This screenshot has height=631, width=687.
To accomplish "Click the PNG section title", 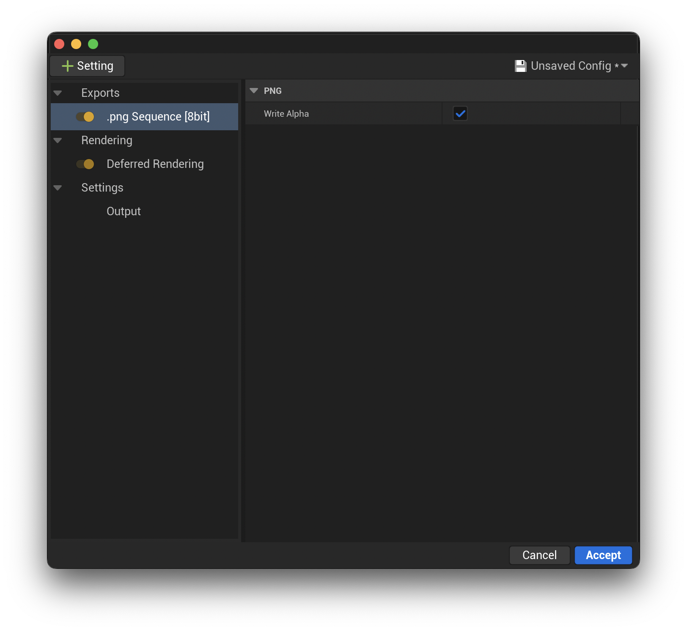I will (273, 91).
